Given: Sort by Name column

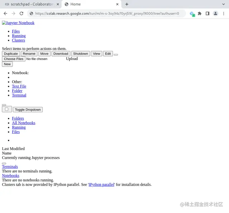Looking at the screenshot, I should (x=7, y=153).
